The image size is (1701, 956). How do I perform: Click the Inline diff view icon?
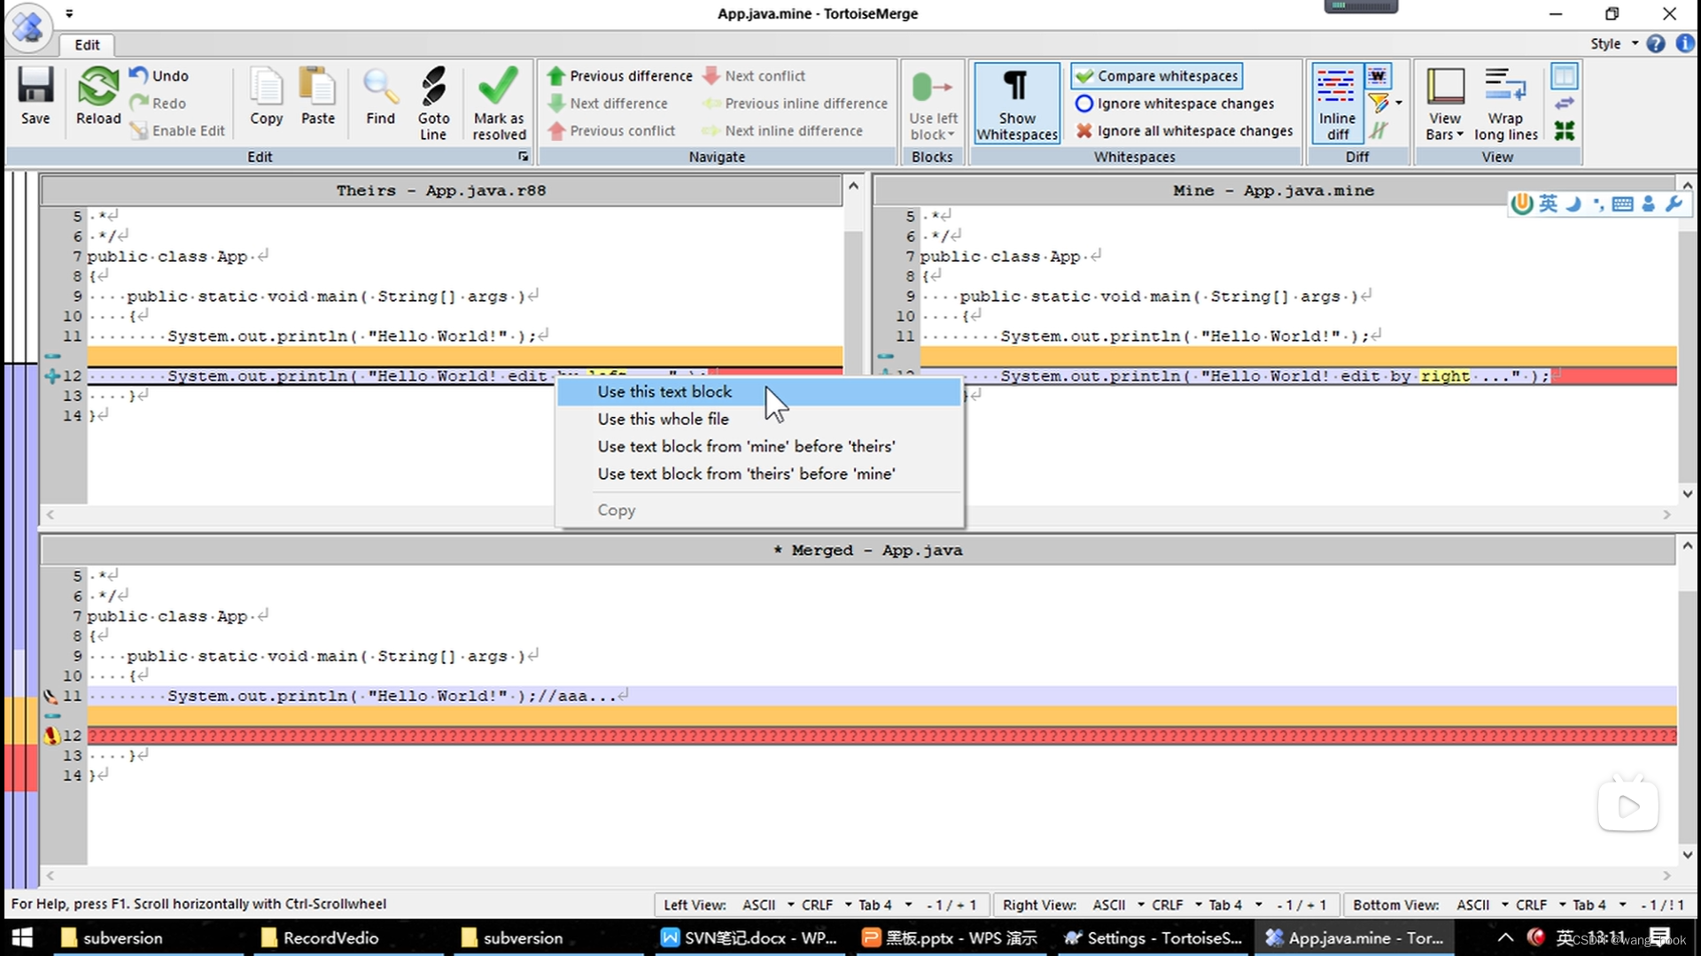[1335, 102]
